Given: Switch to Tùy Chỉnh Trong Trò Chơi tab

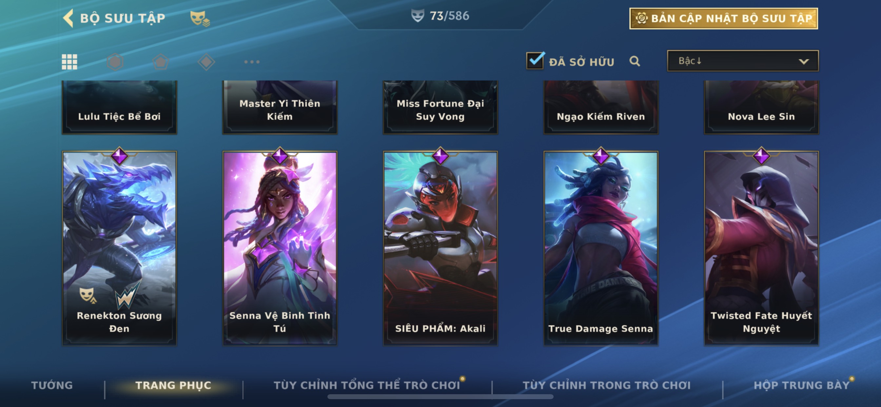Looking at the screenshot, I should (x=606, y=385).
